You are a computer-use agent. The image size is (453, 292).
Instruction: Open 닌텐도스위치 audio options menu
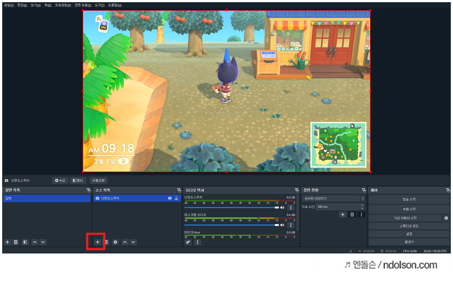[290, 208]
